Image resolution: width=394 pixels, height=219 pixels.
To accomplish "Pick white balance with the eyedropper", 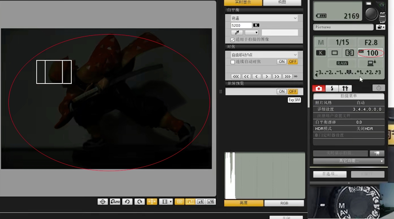I will pos(237,32).
